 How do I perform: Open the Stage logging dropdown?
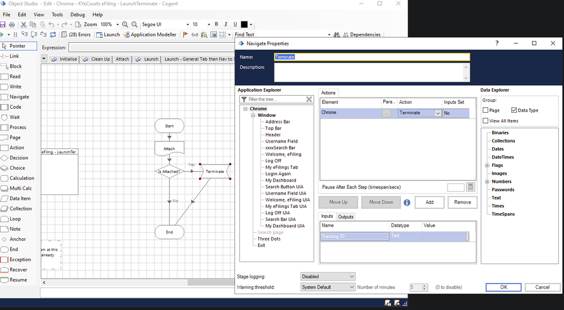pos(328,277)
